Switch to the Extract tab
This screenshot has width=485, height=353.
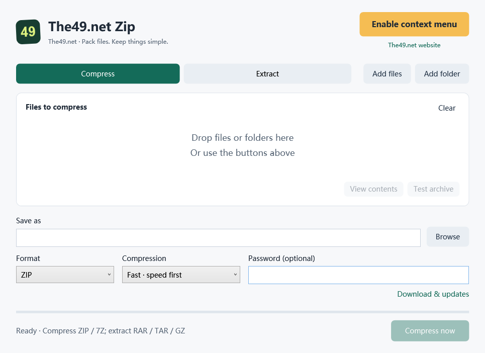click(267, 73)
